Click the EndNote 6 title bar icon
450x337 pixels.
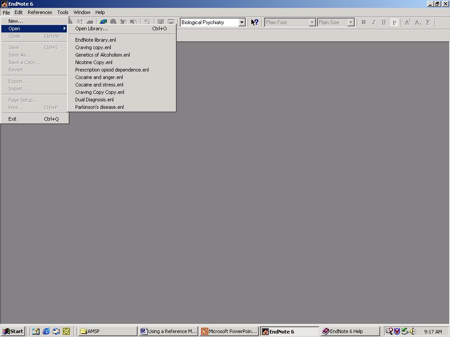point(4,4)
